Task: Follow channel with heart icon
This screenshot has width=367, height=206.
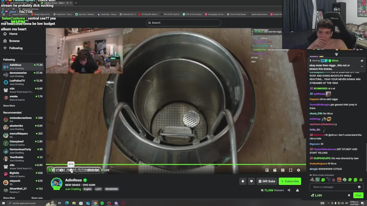Action: pos(251,181)
